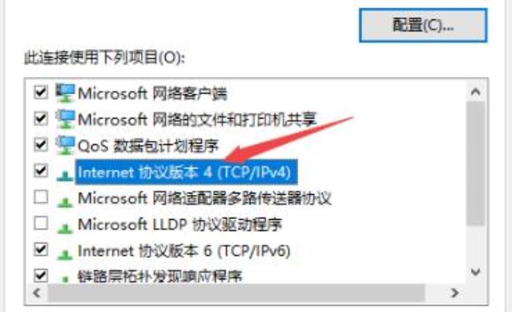Open the 配置(C)... button
This screenshot has height=312, width=512.
pos(423,26)
